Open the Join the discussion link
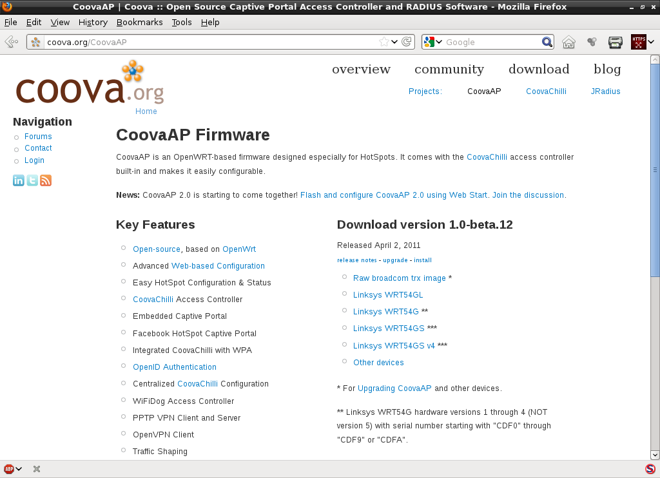660x478 pixels. click(x=528, y=195)
